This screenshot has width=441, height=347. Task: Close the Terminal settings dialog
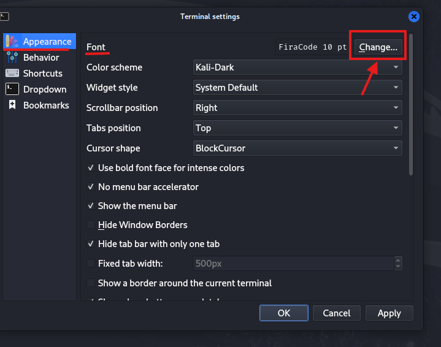pos(415,17)
